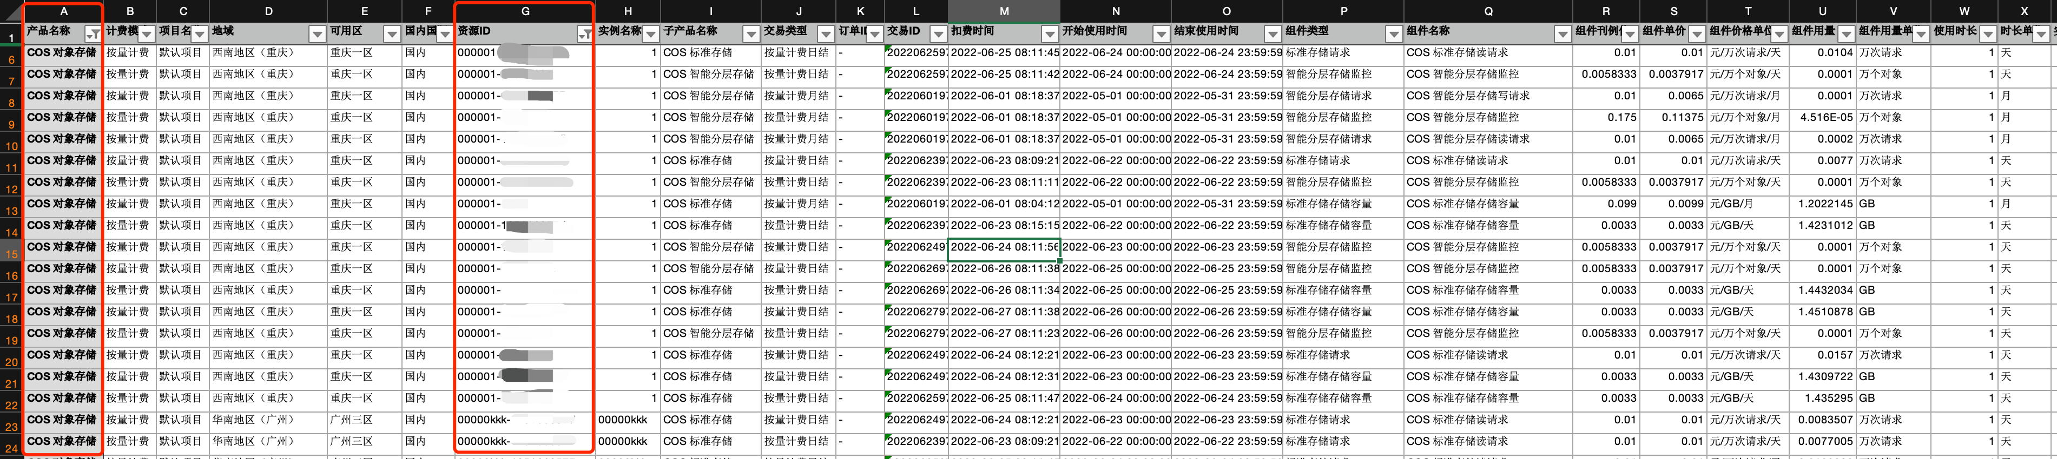Viewport: 2057px width, 459px height.
Task: Open the 子产品名称 column filter dropdown
Action: (x=751, y=33)
